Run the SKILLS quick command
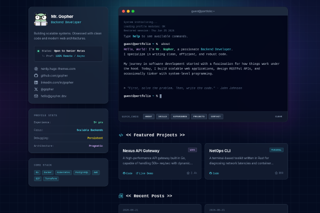320x213 pixels. click(162, 117)
